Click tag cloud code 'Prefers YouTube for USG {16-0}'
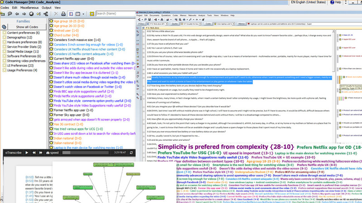Viewport: 362px width, 203px height. coord(190,153)
